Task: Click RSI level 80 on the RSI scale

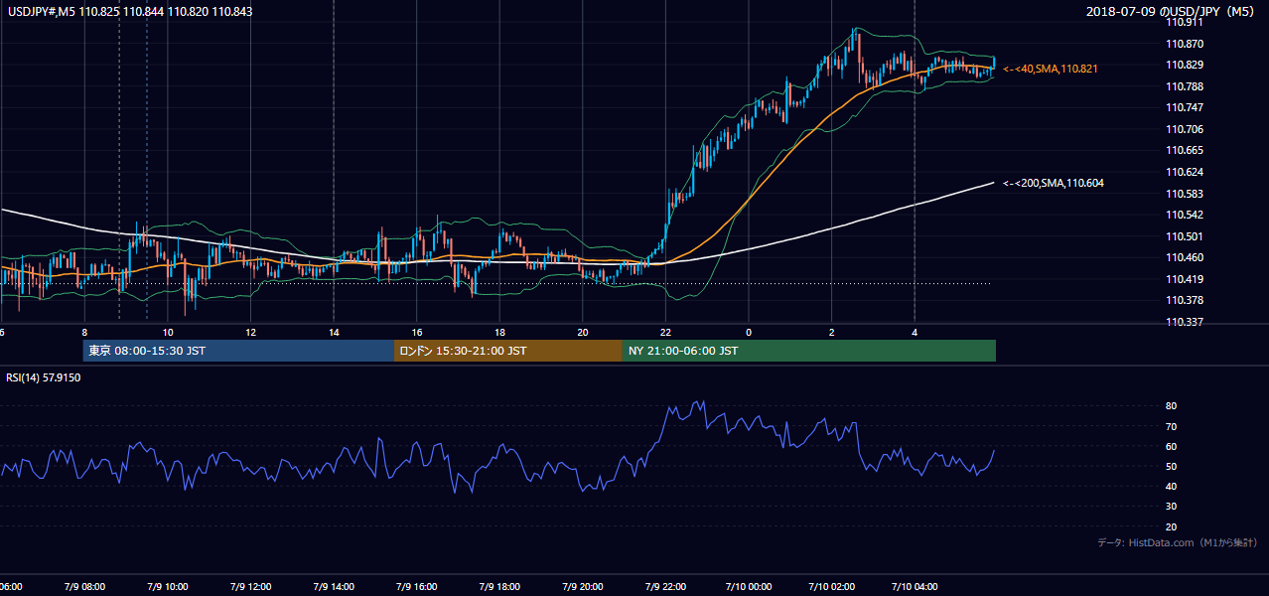Action: point(1172,406)
